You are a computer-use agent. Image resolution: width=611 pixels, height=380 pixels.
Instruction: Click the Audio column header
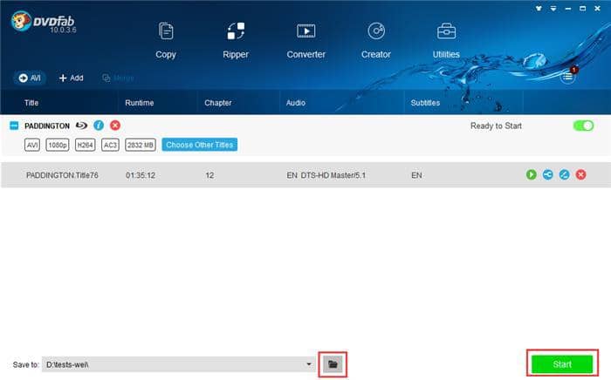295,103
